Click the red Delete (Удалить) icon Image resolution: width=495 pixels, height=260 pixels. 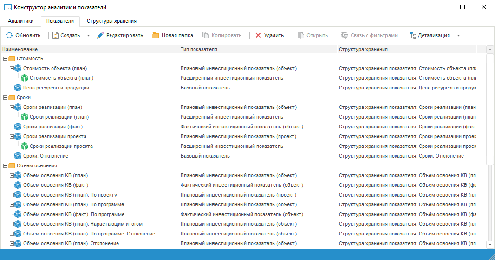[258, 35]
